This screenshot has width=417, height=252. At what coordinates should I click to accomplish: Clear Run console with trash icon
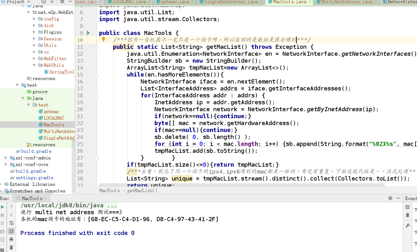click(11, 248)
